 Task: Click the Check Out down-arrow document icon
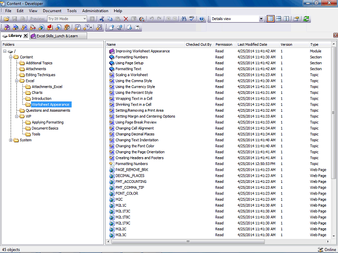pyautogui.click(x=129, y=27)
